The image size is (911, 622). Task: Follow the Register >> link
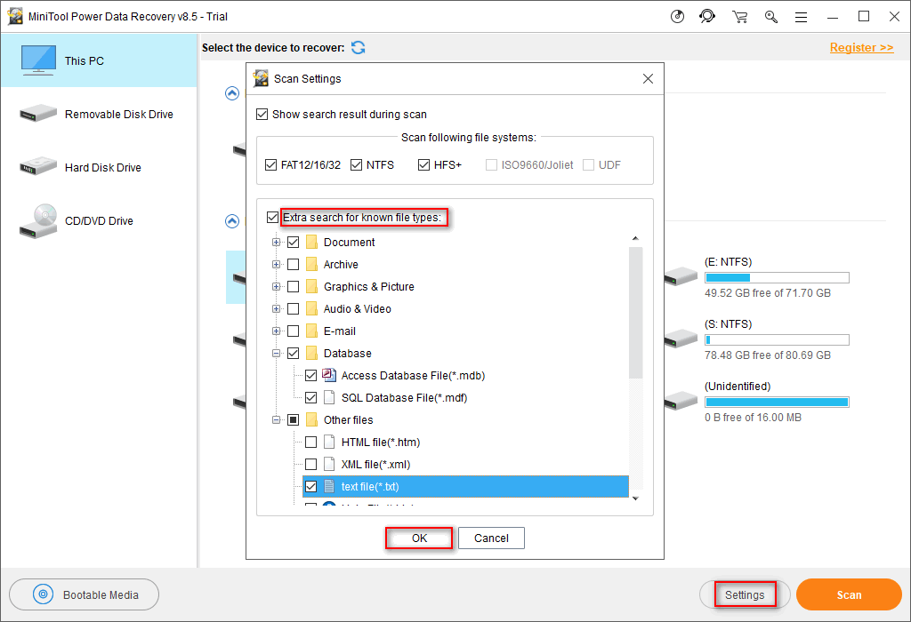[861, 48]
